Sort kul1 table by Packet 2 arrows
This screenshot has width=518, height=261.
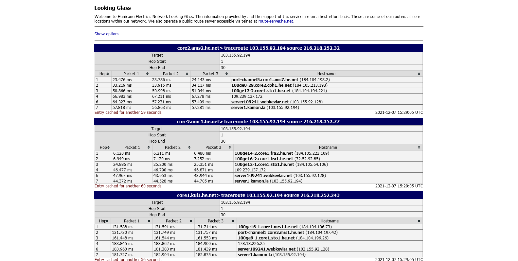coord(191,221)
